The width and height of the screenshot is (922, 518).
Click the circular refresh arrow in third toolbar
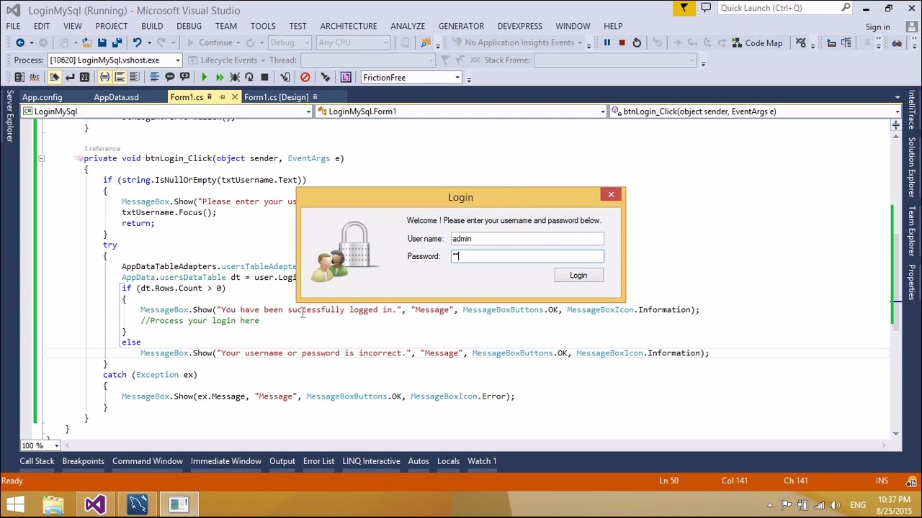(x=249, y=78)
